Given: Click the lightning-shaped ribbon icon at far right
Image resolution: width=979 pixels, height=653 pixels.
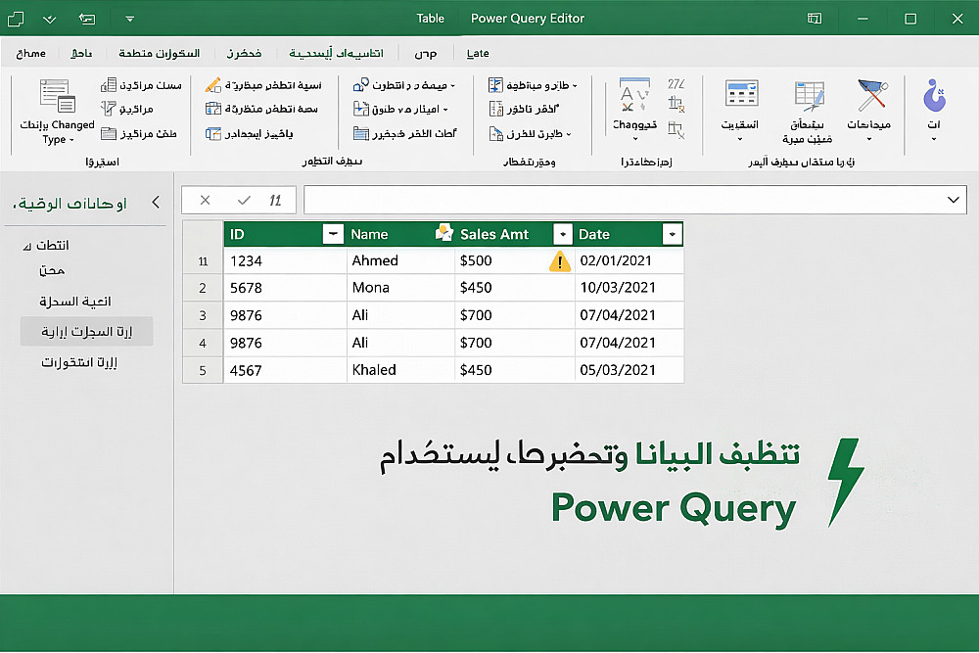Looking at the screenshot, I should (x=934, y=96).
